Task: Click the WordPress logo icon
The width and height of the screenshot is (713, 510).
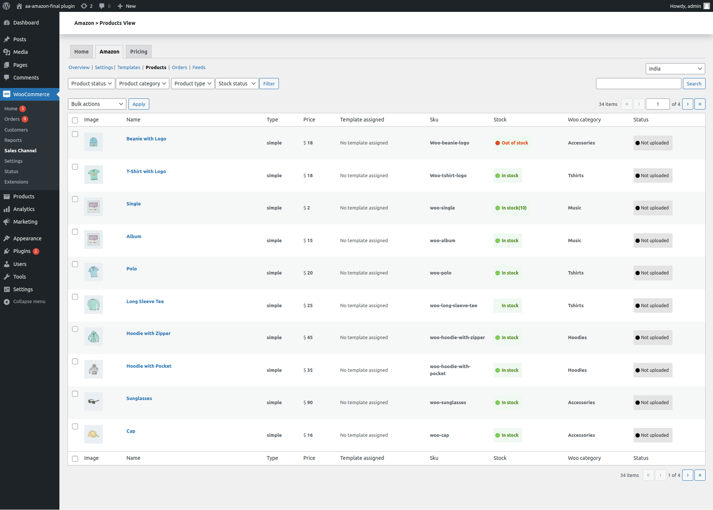Action: tap(6, 6)
